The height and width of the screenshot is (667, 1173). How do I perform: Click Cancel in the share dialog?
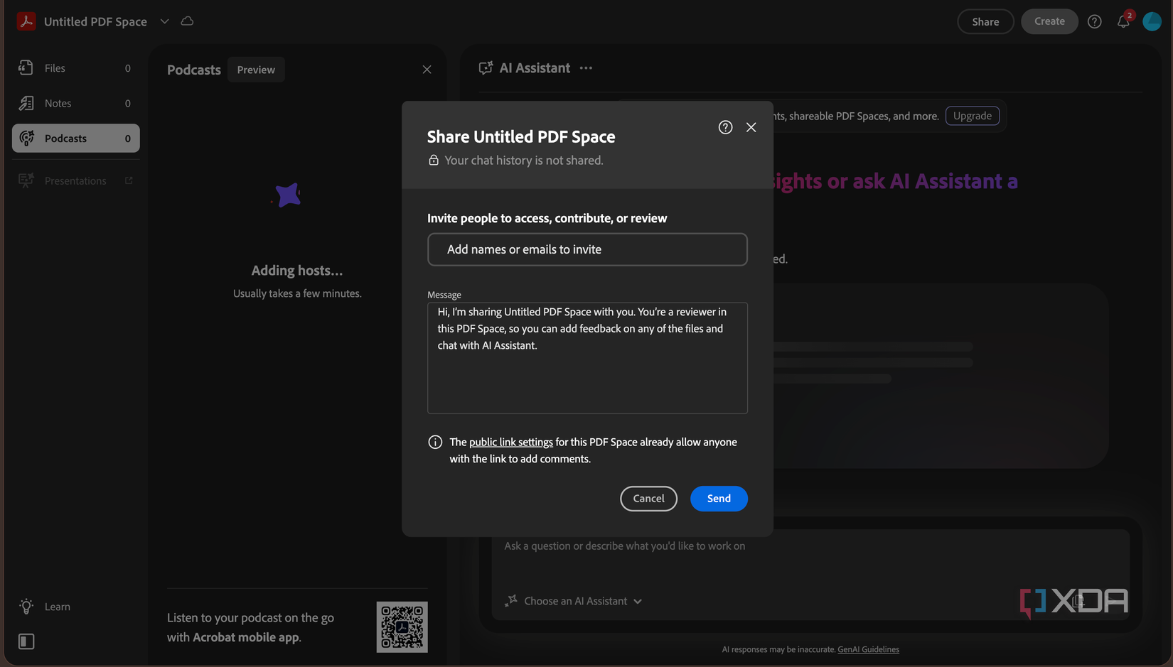[x=648, y=499]
